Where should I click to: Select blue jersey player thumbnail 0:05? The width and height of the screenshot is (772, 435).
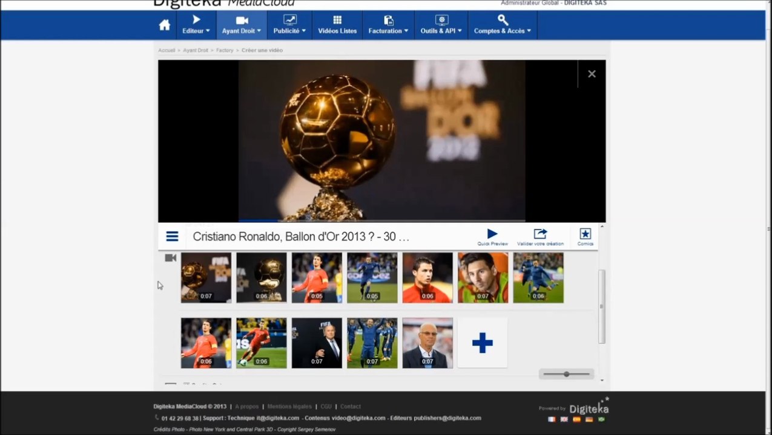pos(372,278)
